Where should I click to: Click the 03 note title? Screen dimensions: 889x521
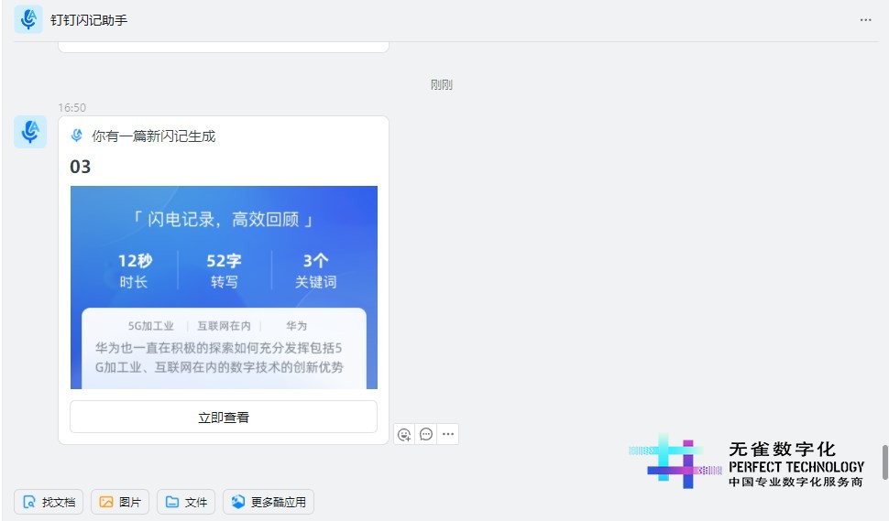[x=80, y=167]
